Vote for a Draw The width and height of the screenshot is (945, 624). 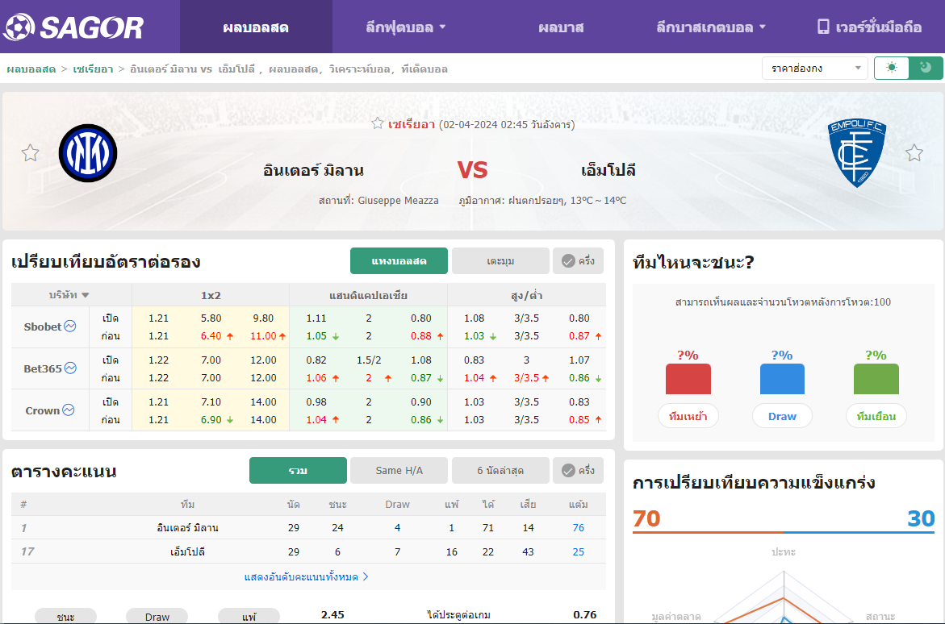click(782, 416)
